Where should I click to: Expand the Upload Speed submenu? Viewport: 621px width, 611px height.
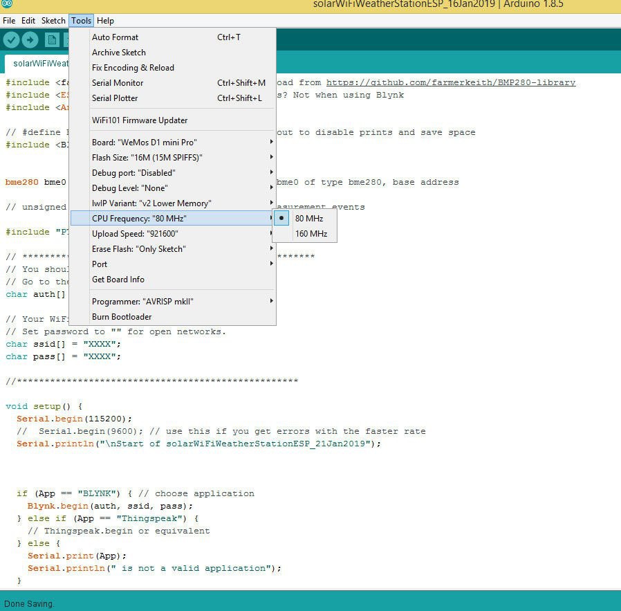point(172,234)
